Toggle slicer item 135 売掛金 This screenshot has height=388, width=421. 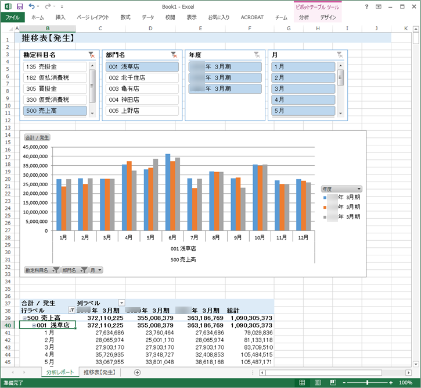(x=55, y=67)
